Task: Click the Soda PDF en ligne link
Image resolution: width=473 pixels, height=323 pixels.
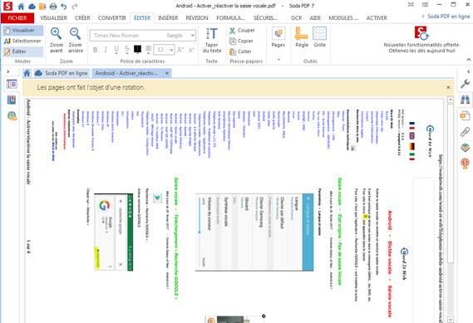Action: (448, 17)
